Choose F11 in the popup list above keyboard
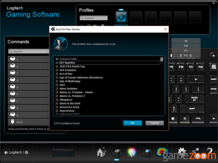This screenshot has height=163, width=218. click(186, 51)
